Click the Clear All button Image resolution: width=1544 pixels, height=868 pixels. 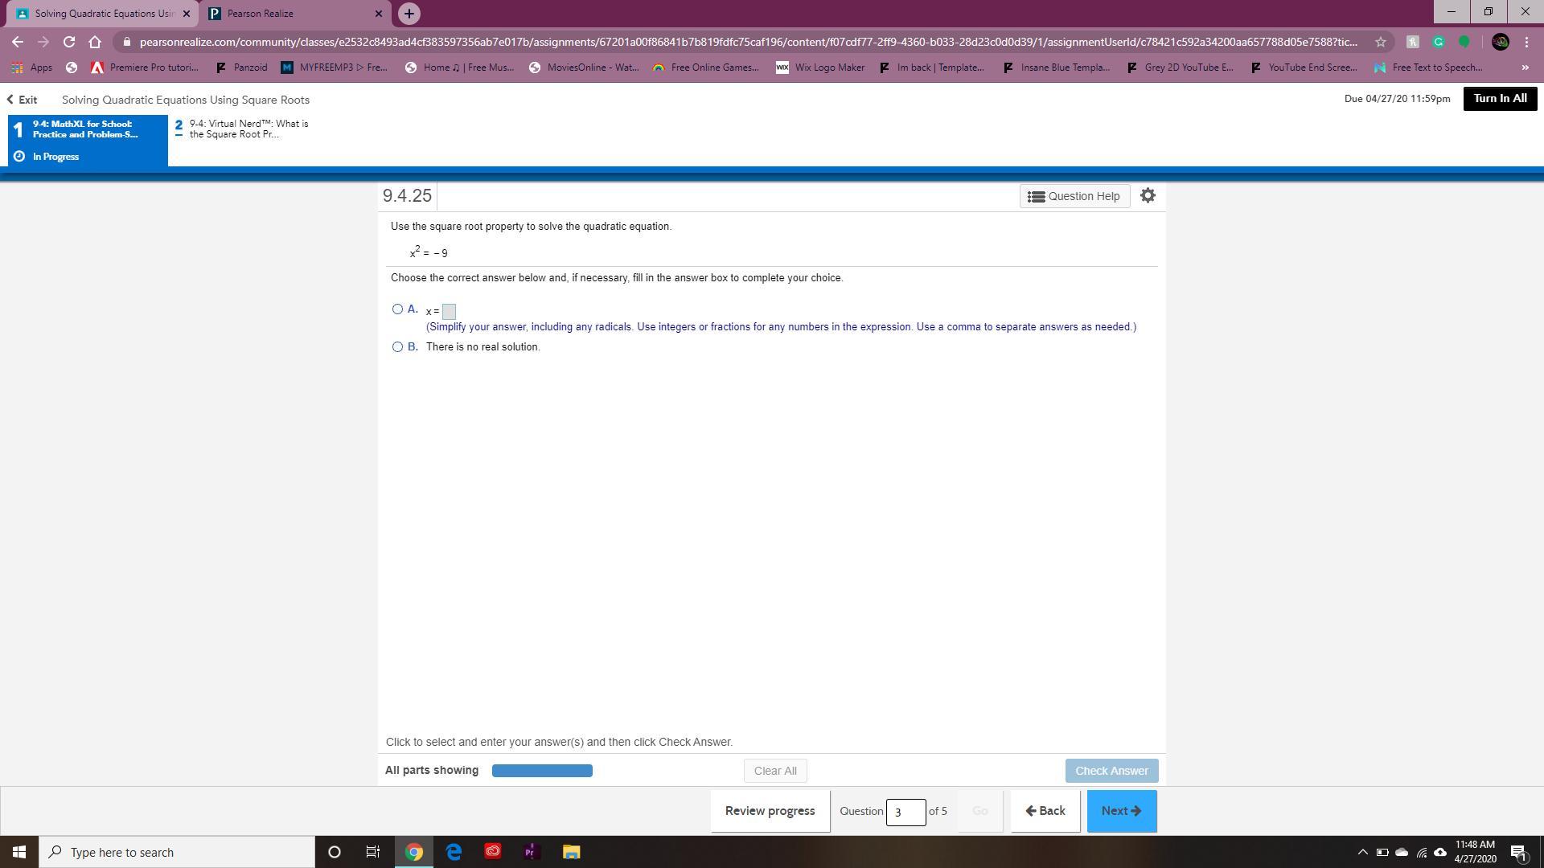pos(774,771)
